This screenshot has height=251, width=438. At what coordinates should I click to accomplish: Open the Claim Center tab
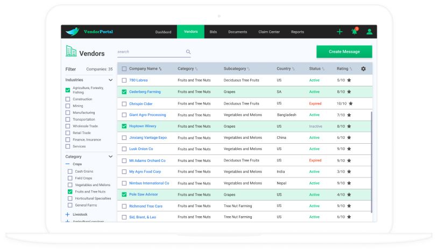click(x=269, y=32)
